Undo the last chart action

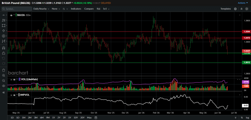tap(4, 58)
